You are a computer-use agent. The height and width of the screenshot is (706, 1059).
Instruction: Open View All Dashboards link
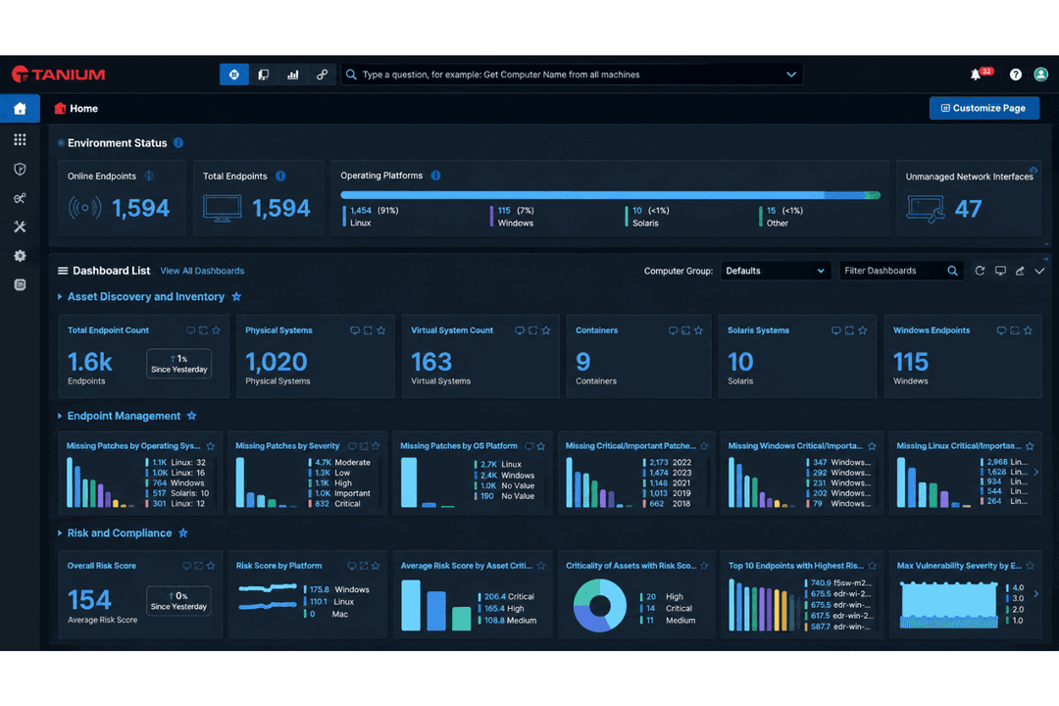pos(202,271)
